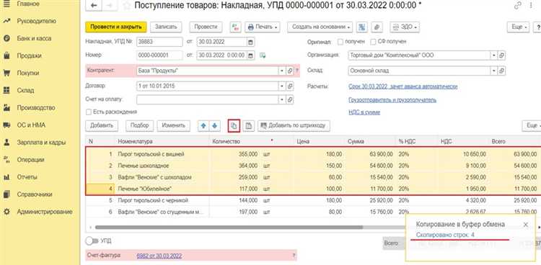Click Скопировано строк: 4 notification link
Viewport: 541px width, 265px height.
click(x=446, y=235)
